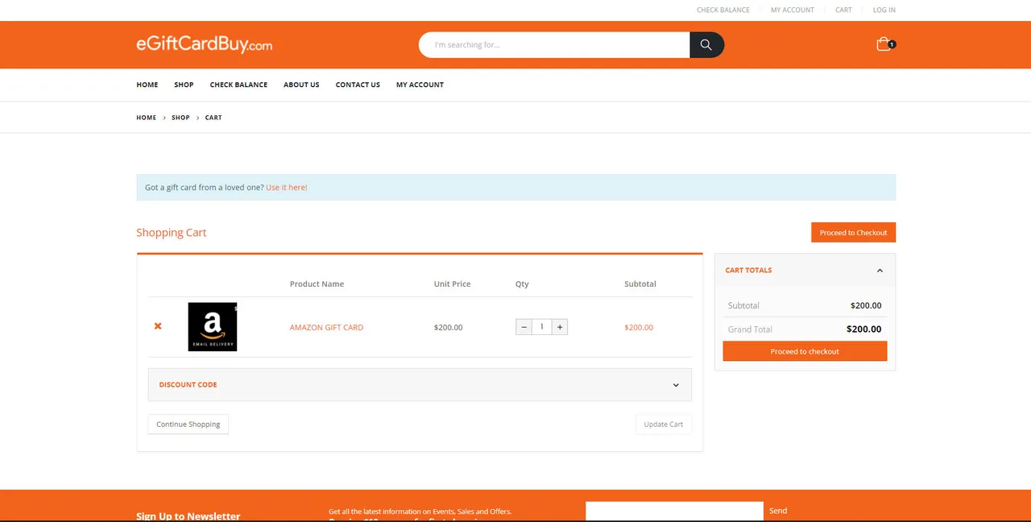This screenshot has height=522, width=1031.
Task: Select Contact Us menu item
Action: (x=358, y=85)
